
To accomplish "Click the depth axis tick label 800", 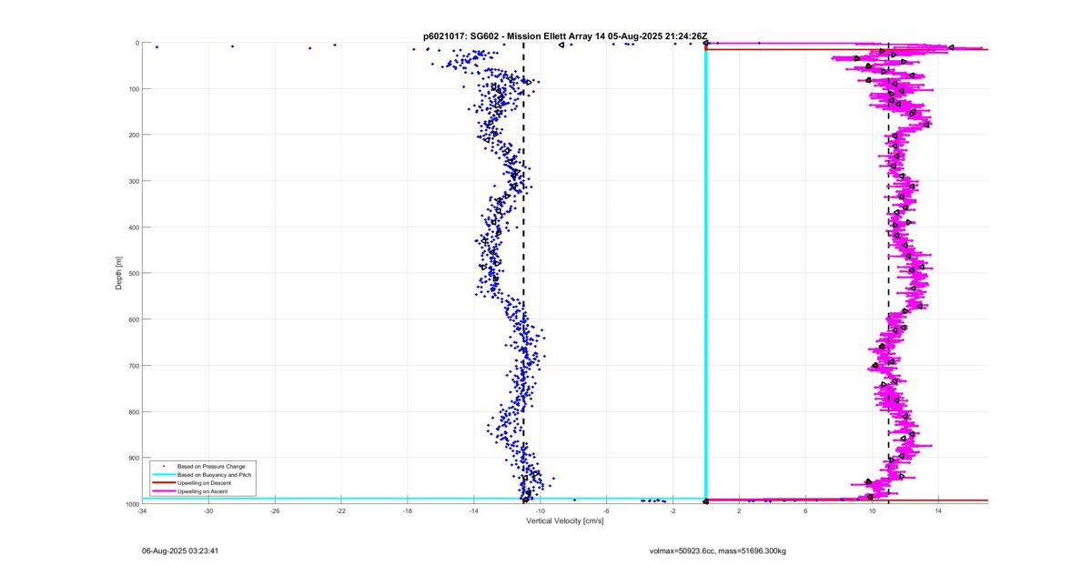I will tap(133, 411).
